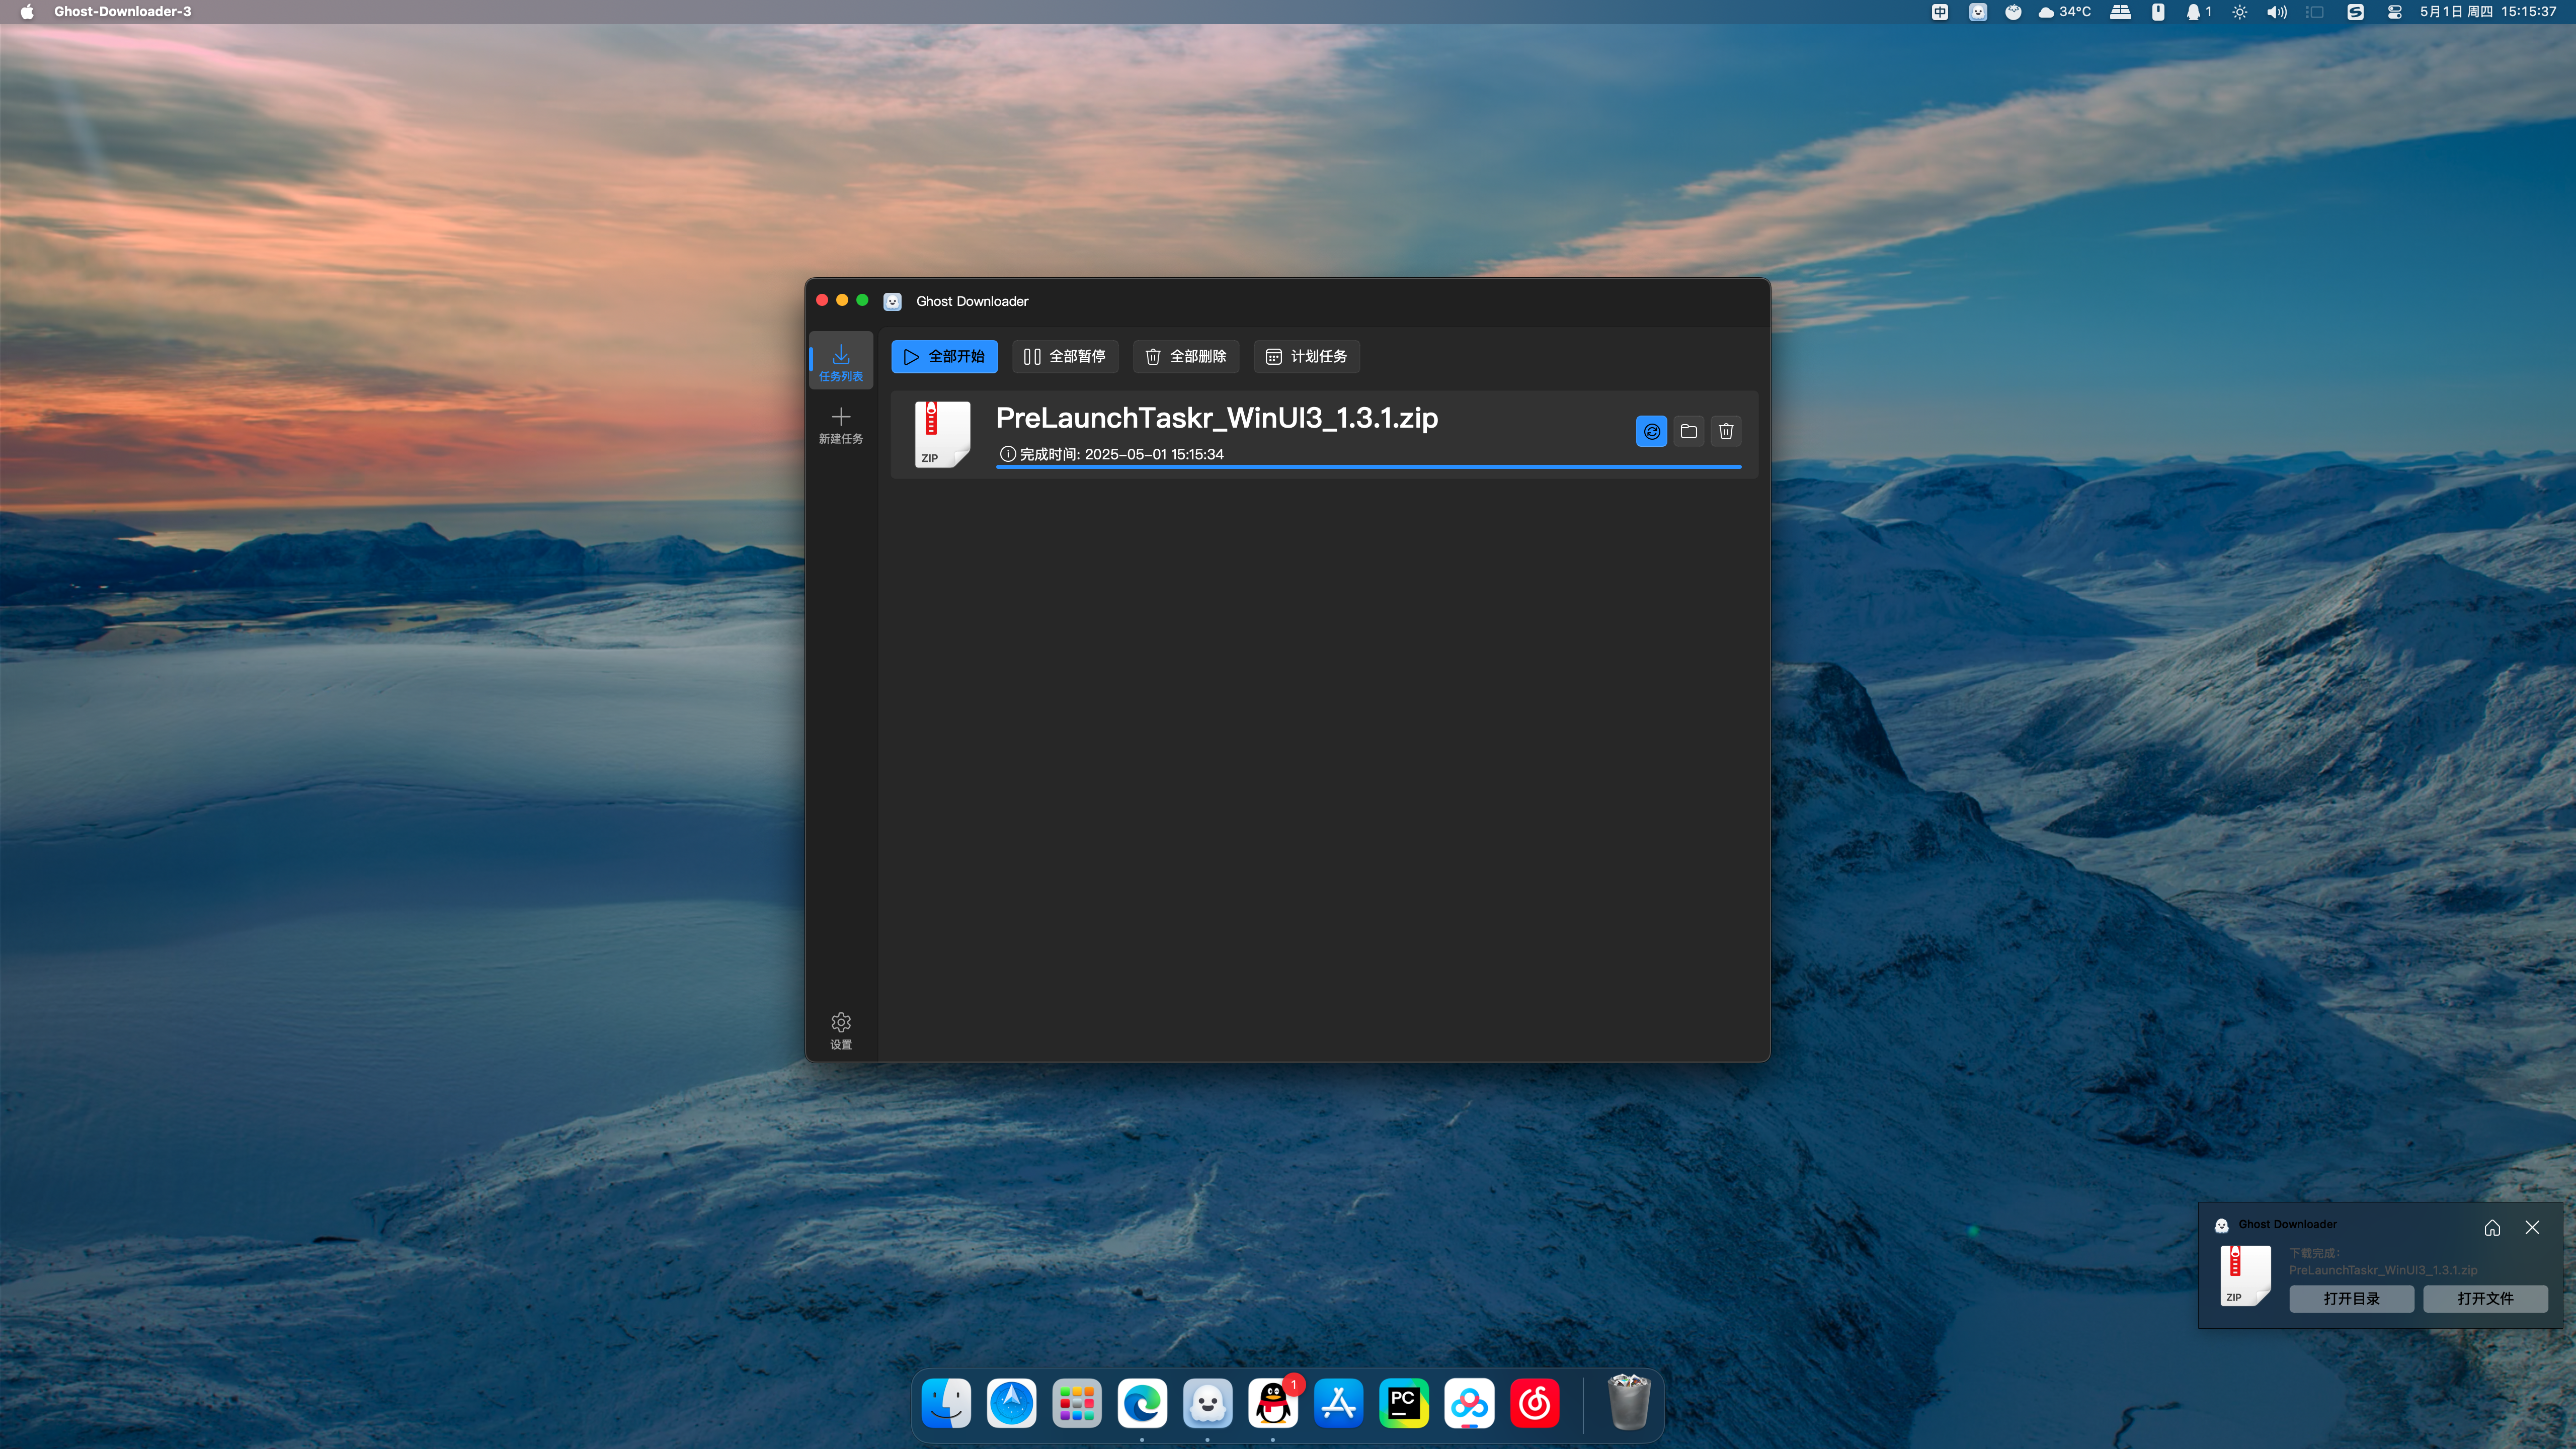
Task: Launch NetEase Cloud Music from the Dock
Action: 1534,1402
